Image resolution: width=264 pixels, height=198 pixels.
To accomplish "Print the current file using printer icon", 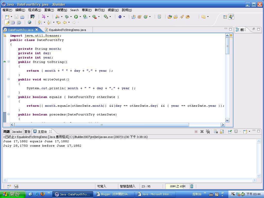I will [22, 17].
